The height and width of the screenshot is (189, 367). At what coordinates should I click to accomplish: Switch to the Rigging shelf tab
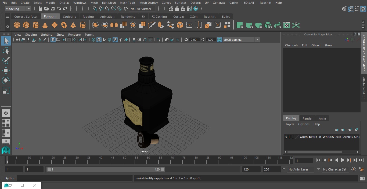88,17
